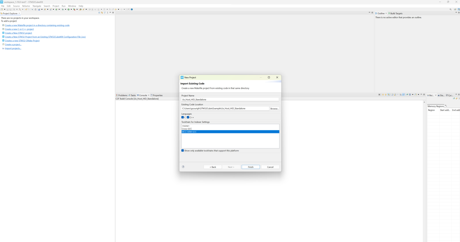Select the Outline tab
The width and height of the screenshot is (460, 242).
[380, 13]
